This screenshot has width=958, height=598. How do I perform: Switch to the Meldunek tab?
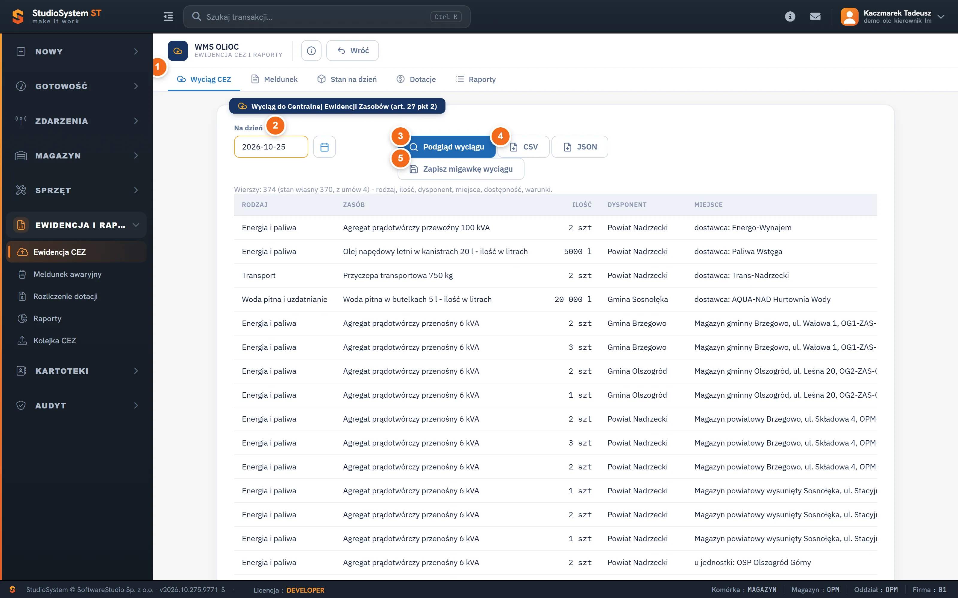pyautogui.click(x=274, y=79)
